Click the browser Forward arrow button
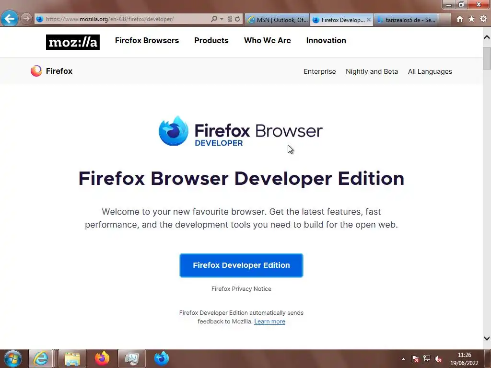Image resolution: width=491 pixels, height=368 pixels. pos(26,19)
